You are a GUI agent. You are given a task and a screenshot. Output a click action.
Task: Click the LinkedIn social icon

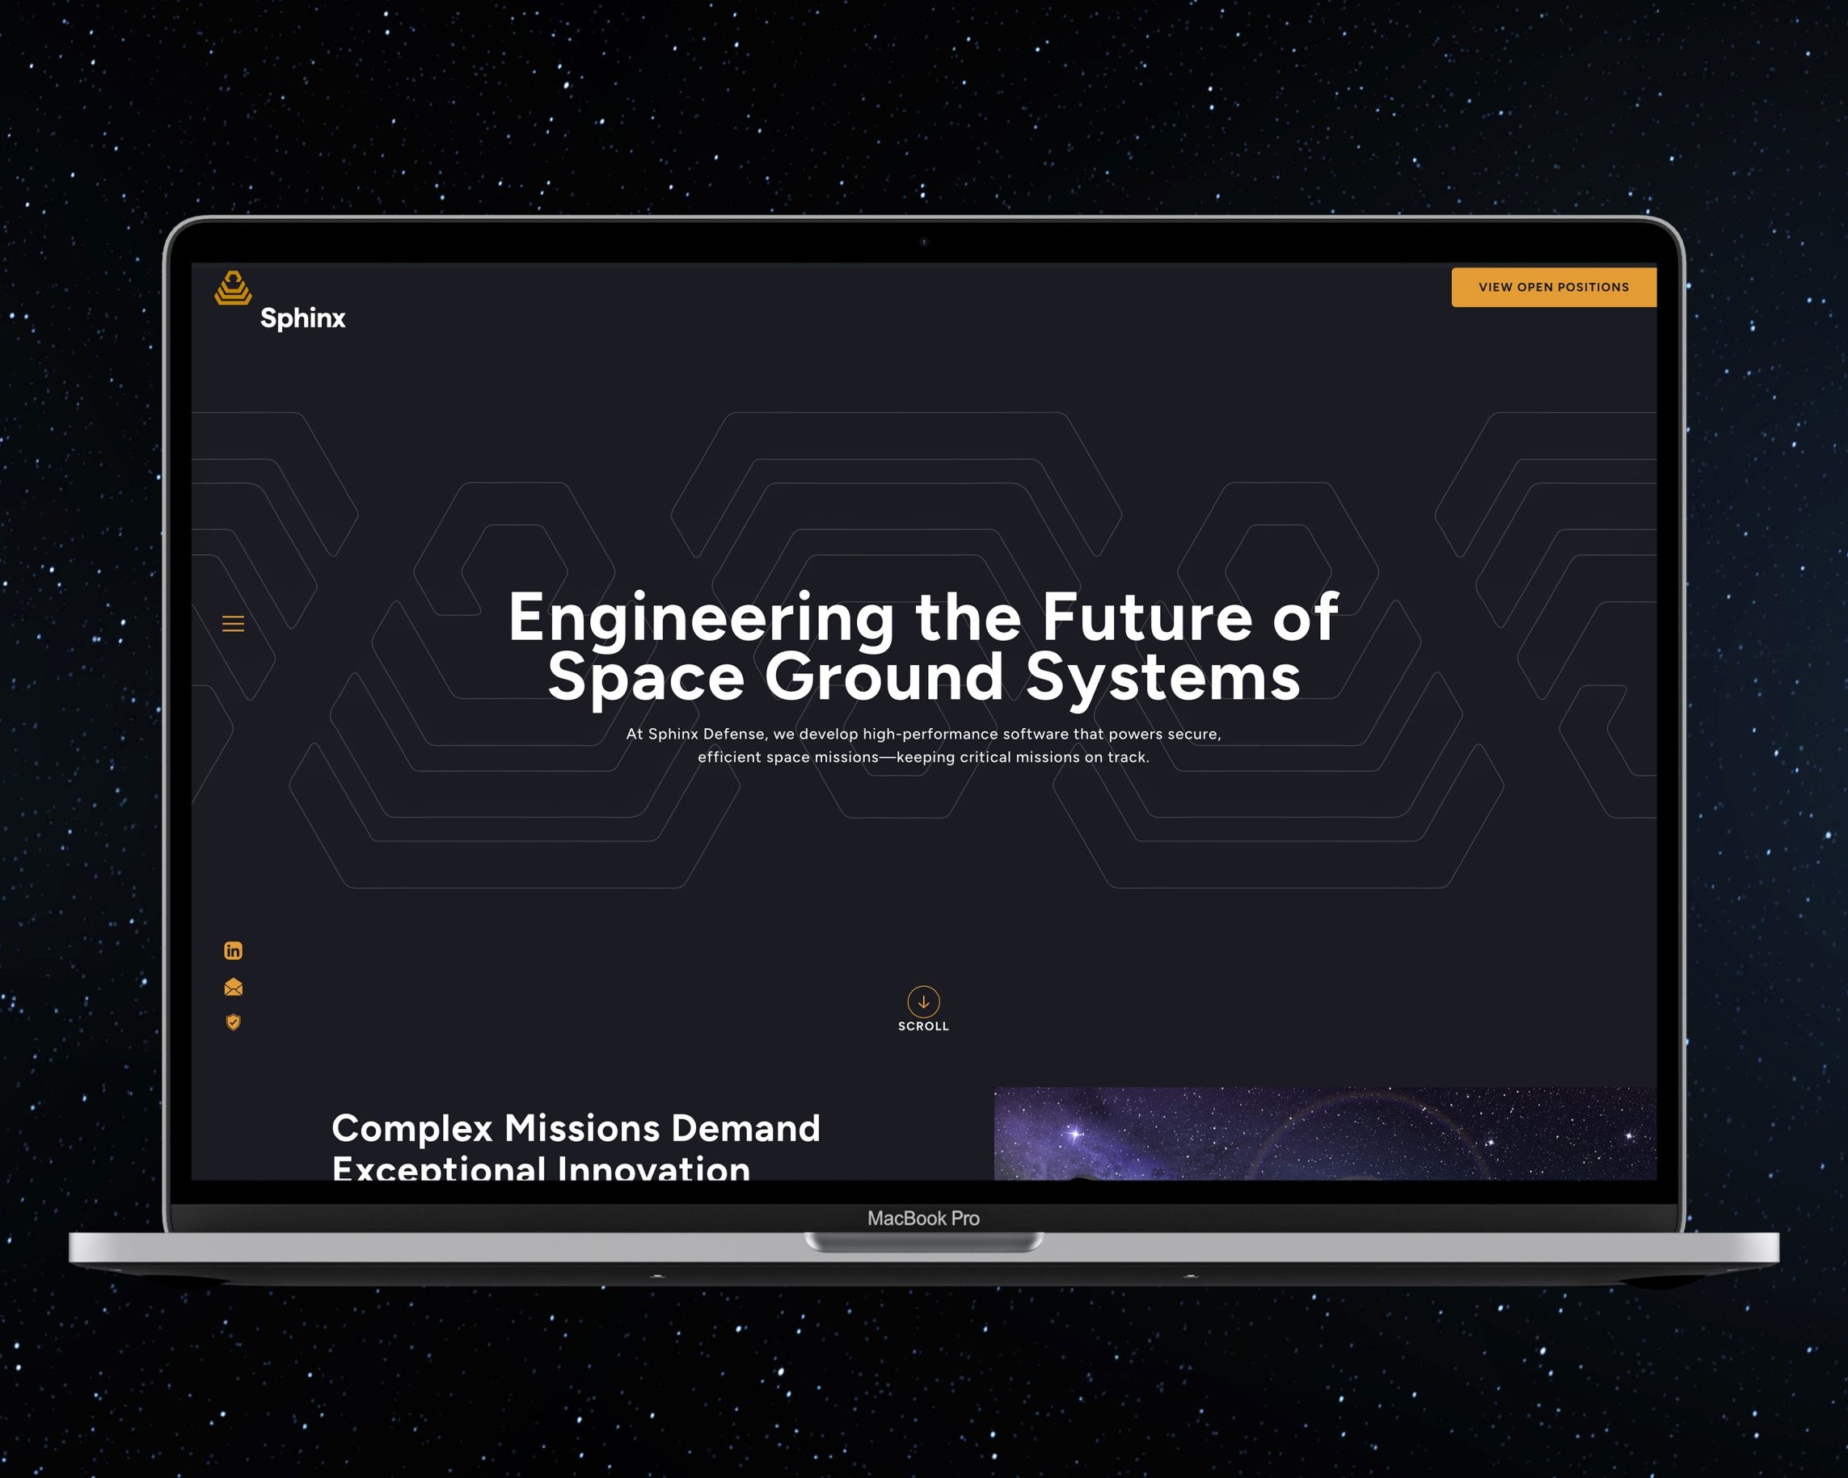tap(233, 950)
